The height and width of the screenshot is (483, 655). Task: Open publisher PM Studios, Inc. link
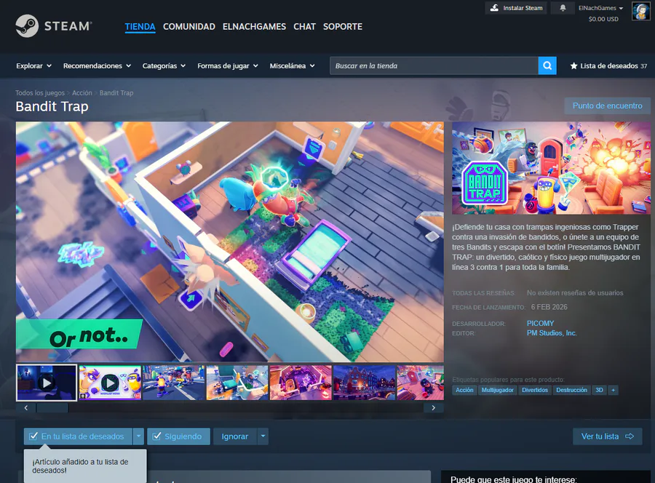pos(552,333)
